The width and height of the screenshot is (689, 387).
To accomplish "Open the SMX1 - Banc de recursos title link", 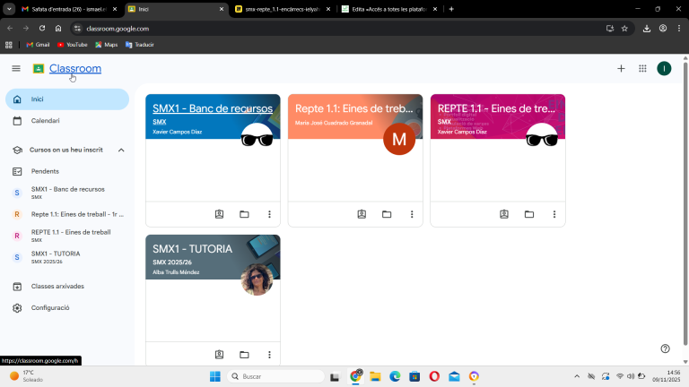I will coord(212,108).
